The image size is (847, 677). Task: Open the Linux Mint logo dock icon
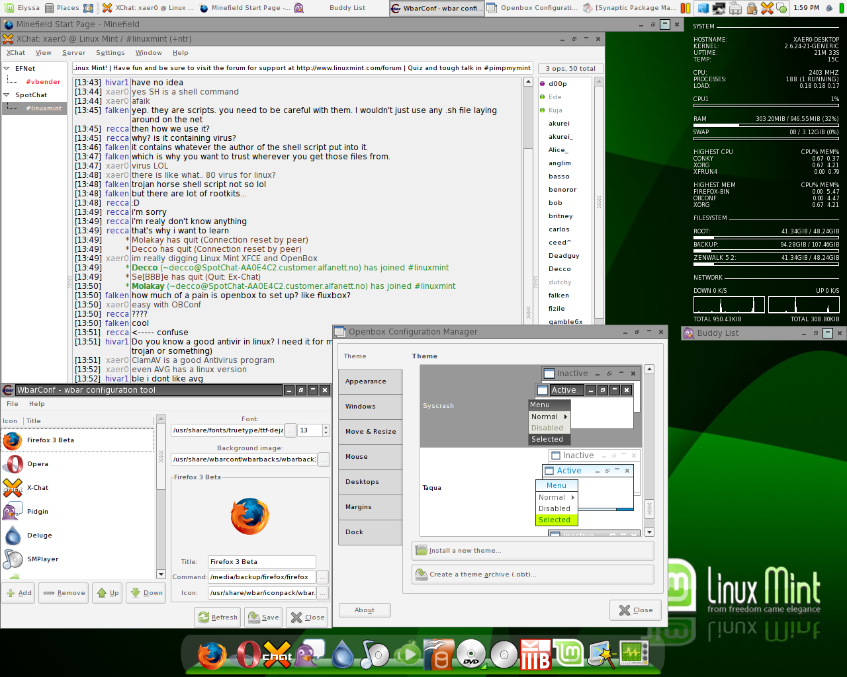click(x=568, y=655)
